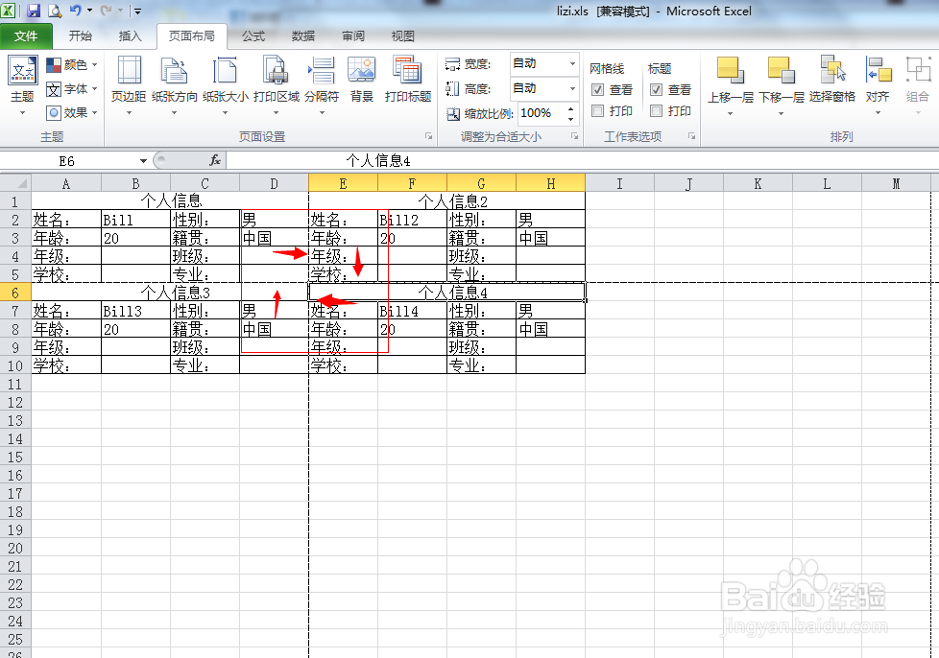Viewport: 939px width, 658px height.
Task: Open the 文件 (File) menu
Action: pyautogui.click(x=27, y=36)
